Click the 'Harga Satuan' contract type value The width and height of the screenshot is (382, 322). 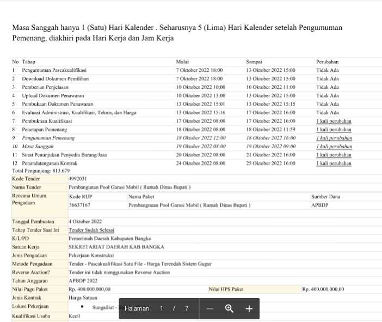(x=83, y=298)
